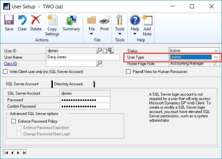The image size is (222, 159).
Task: Close the User Setup window
Action: [x=212, y=6]
